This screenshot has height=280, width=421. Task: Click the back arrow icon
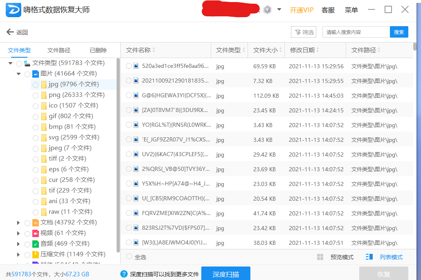click(x=10, y=32)
